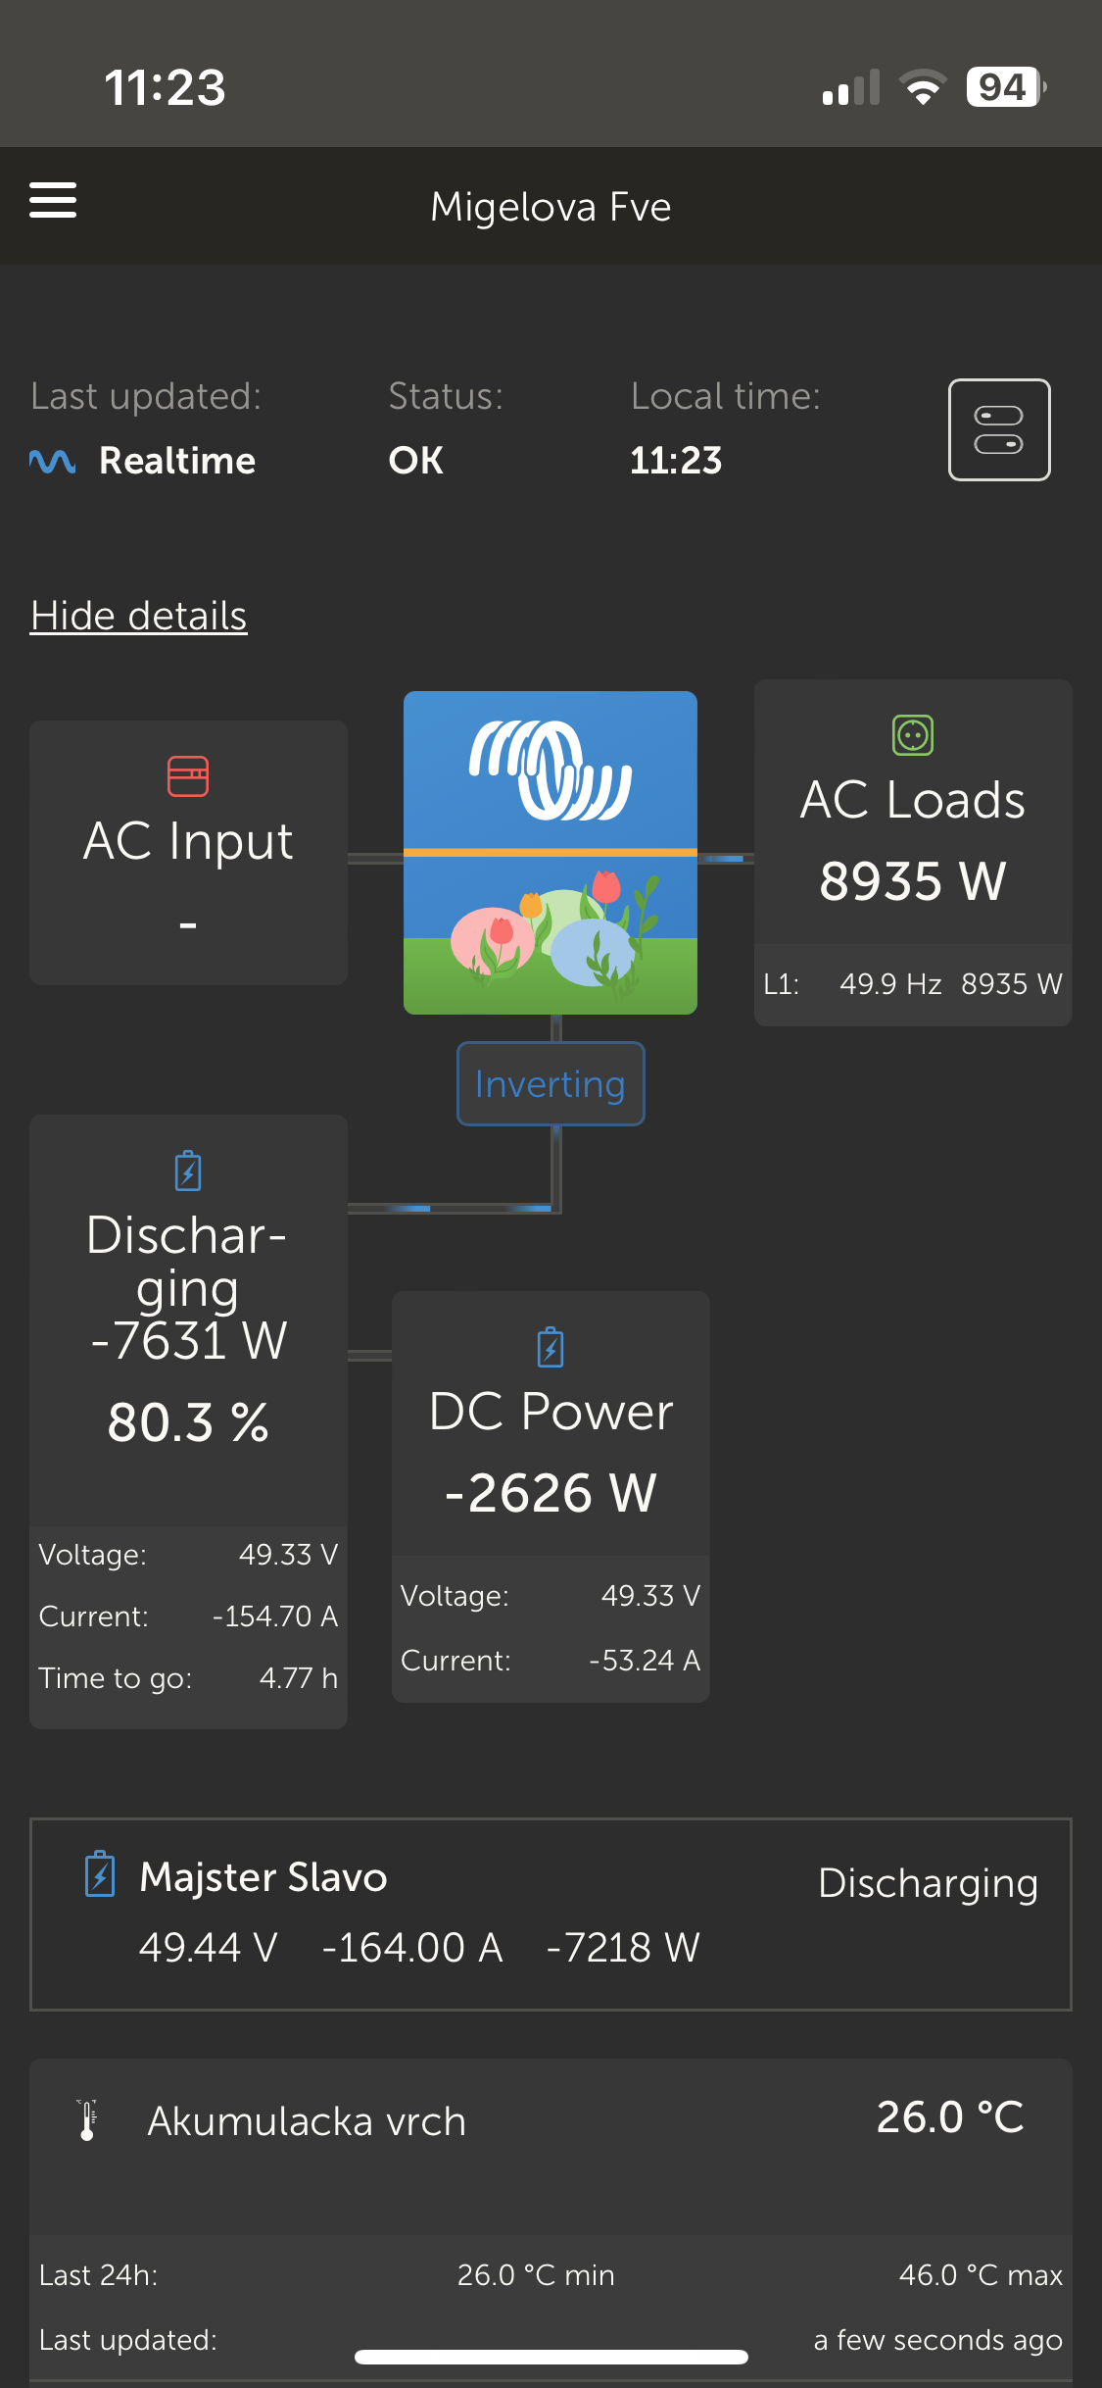This screenshot has width=1102, height=2388.
Task: Click the Hide details link
Action: tap(138, 616)
